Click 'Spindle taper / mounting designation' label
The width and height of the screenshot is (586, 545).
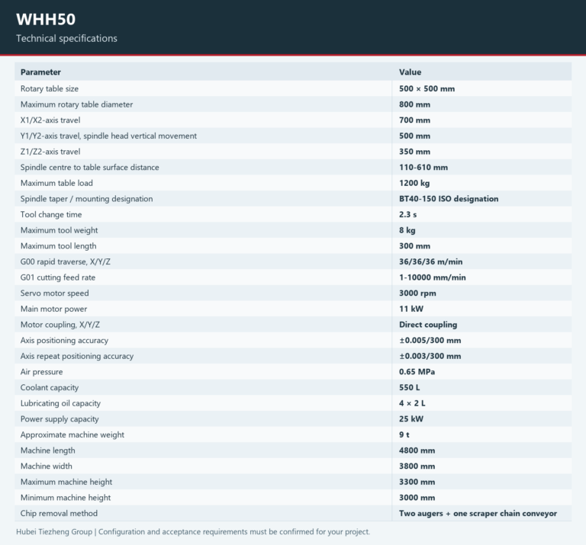point(87,199)
